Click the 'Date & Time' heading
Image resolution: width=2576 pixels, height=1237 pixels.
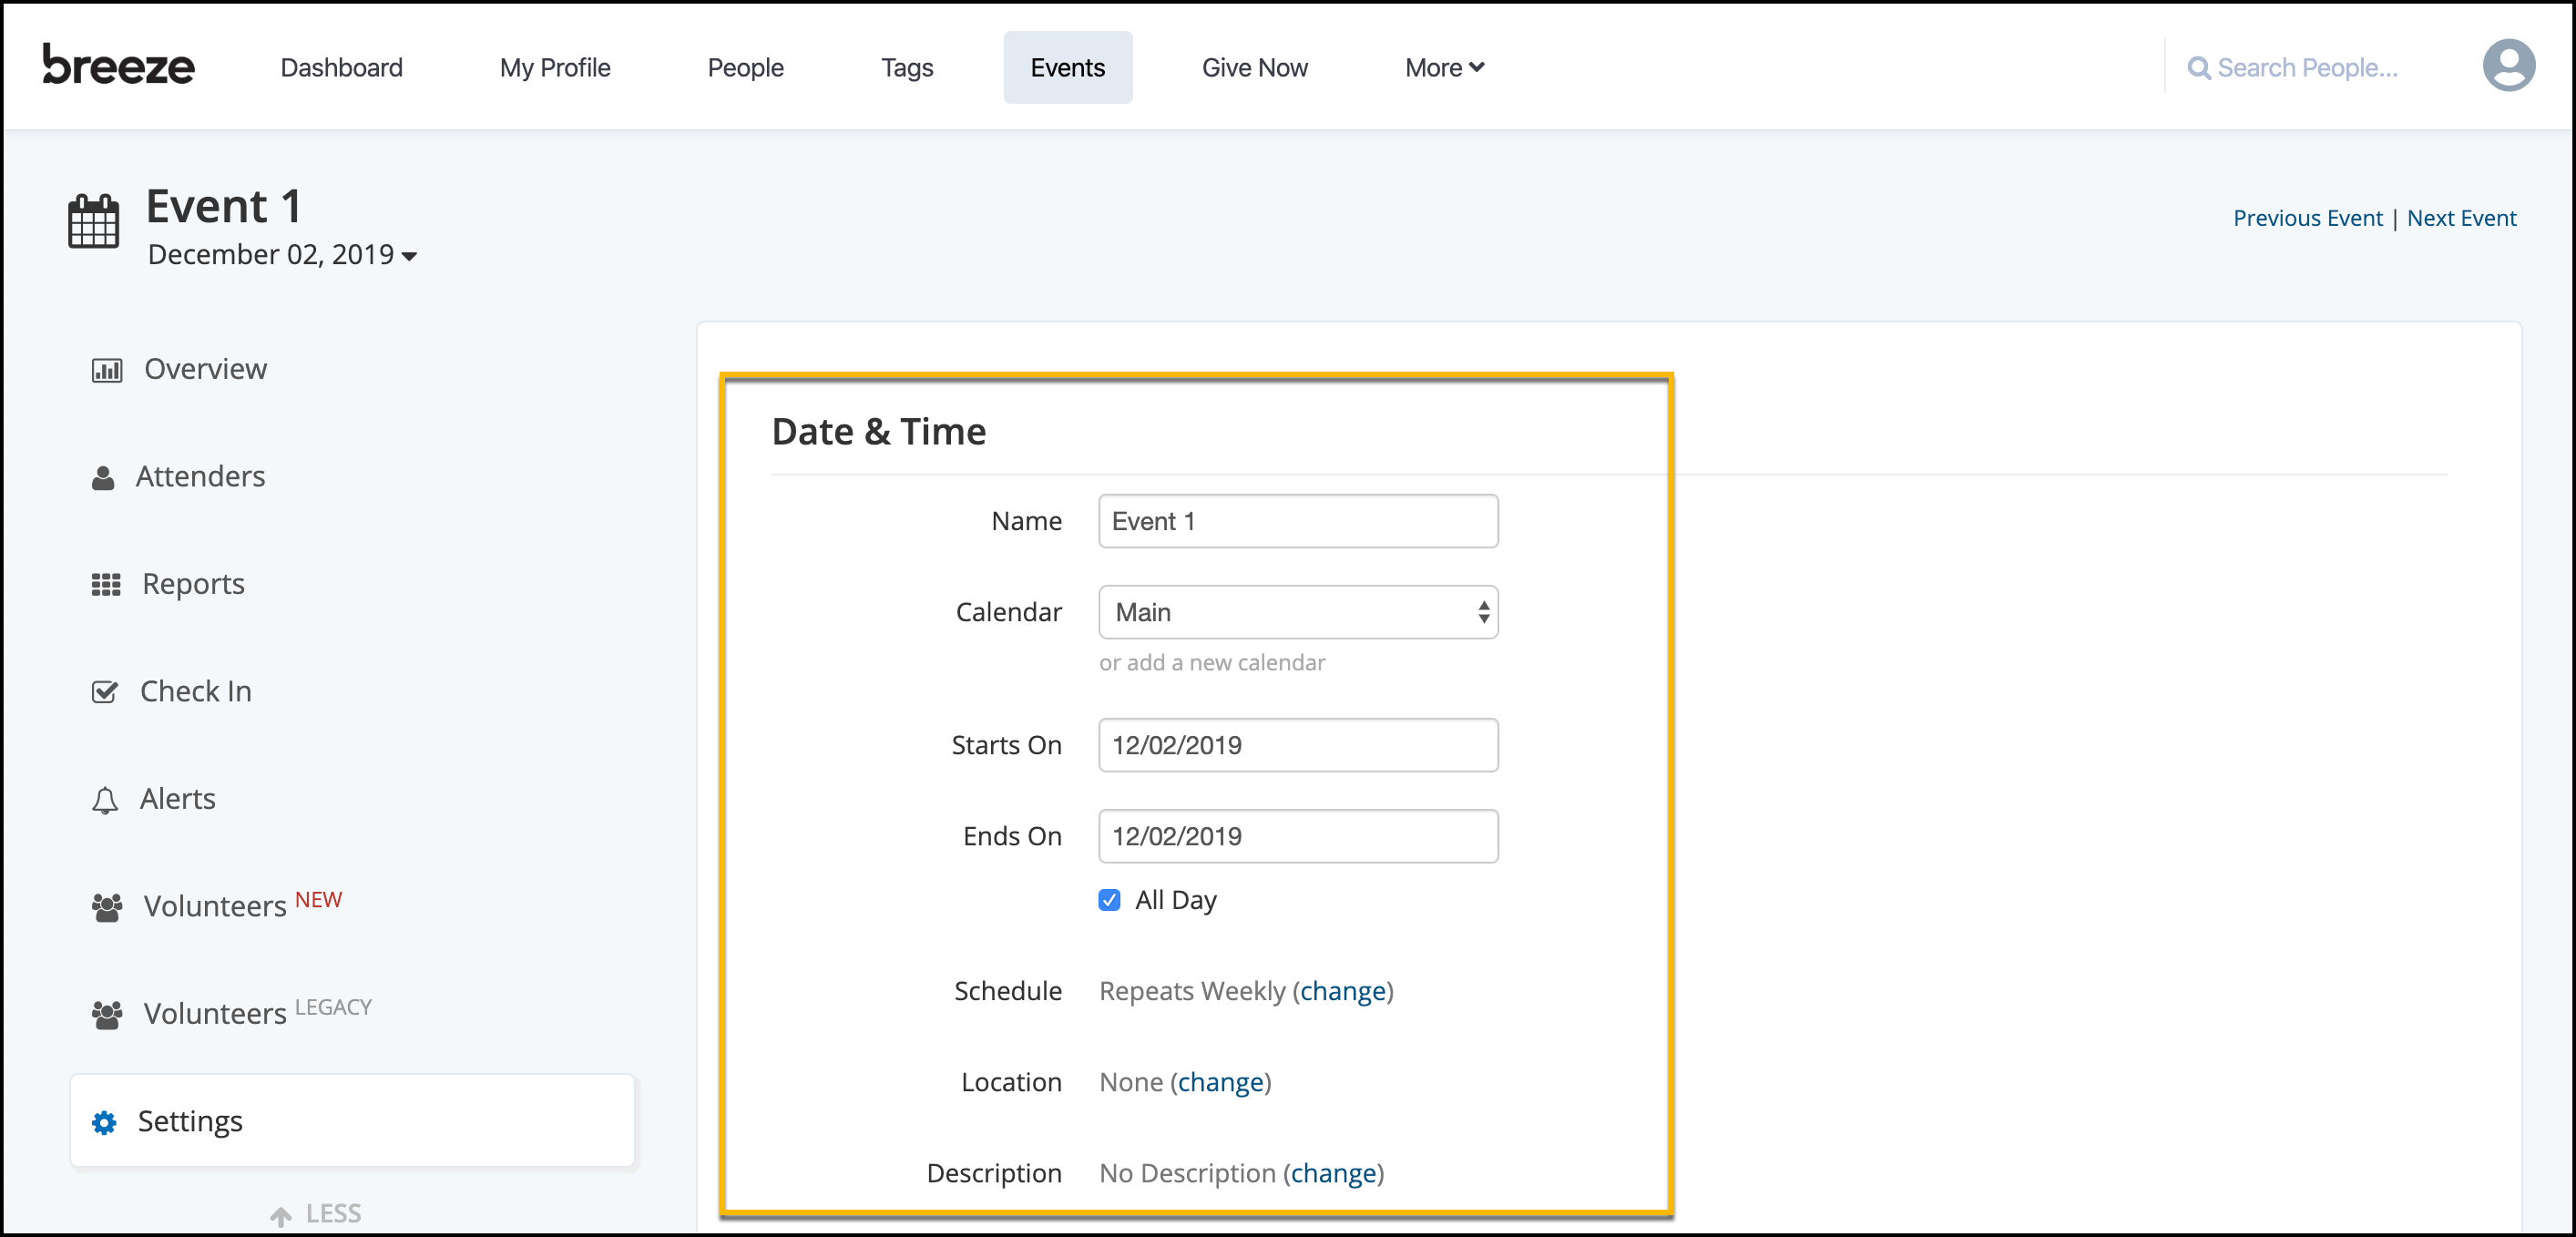tap(878, 432)
